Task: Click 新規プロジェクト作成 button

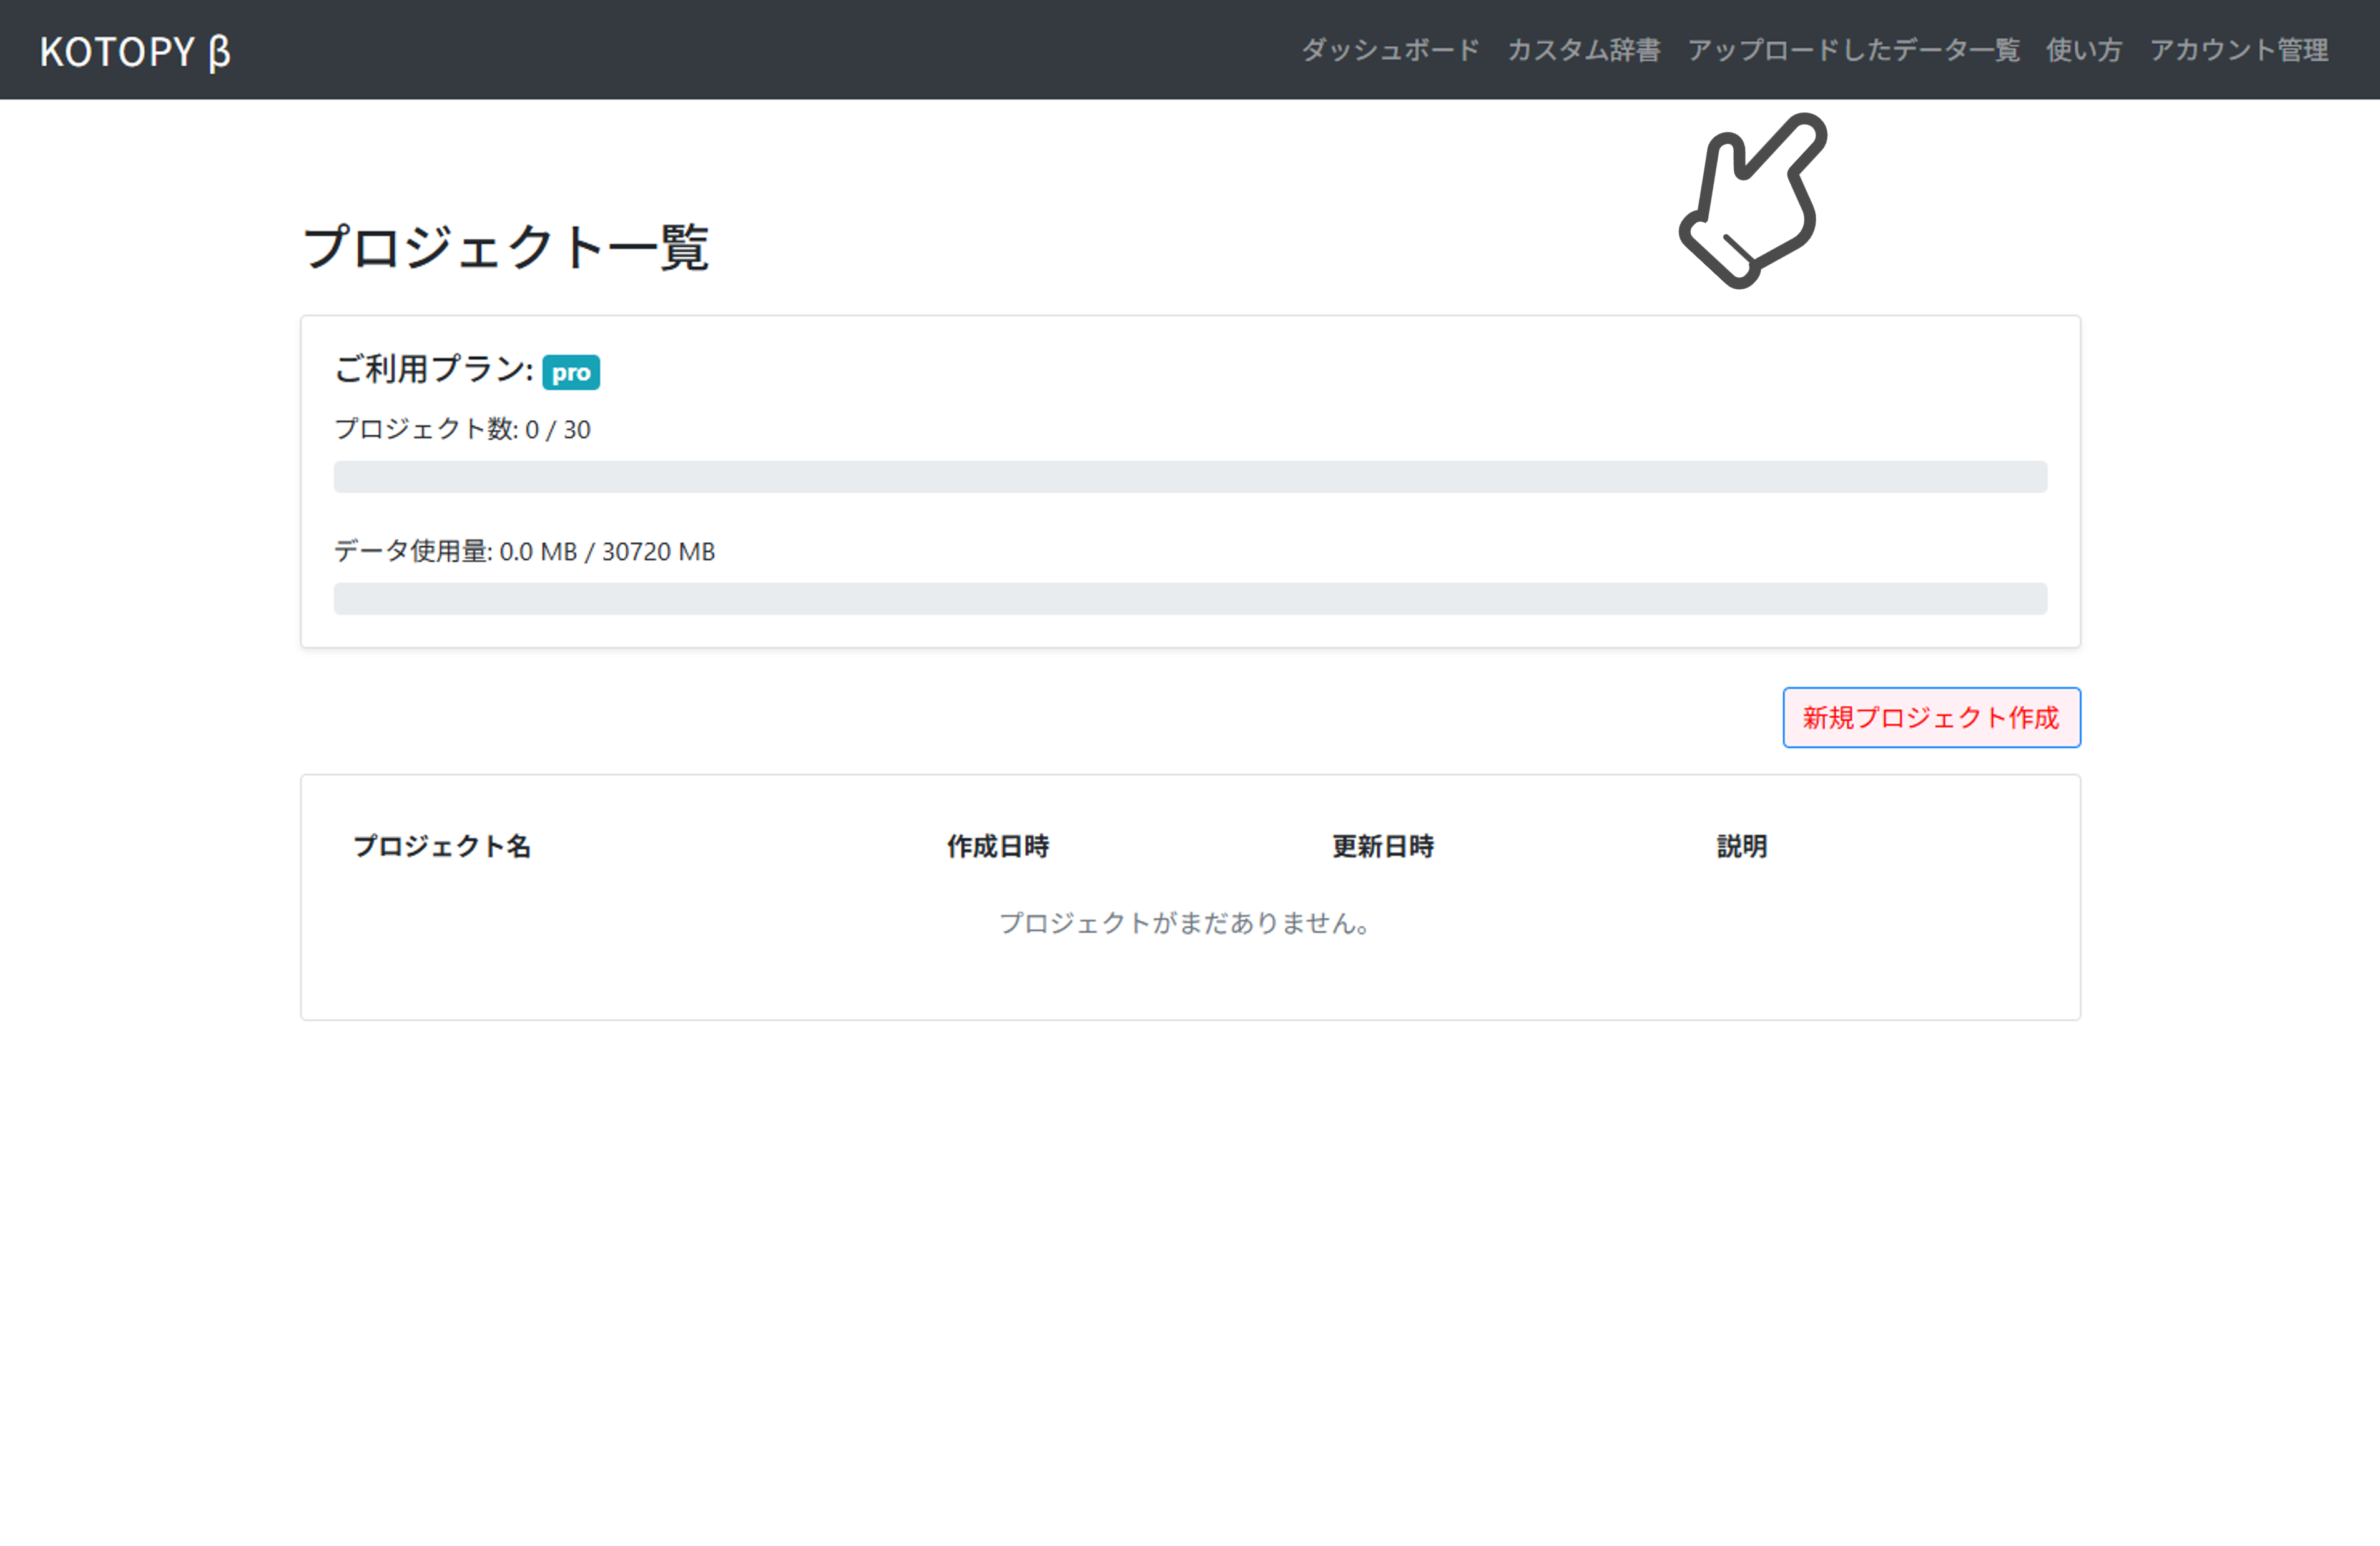Action: coord(1931,718)
